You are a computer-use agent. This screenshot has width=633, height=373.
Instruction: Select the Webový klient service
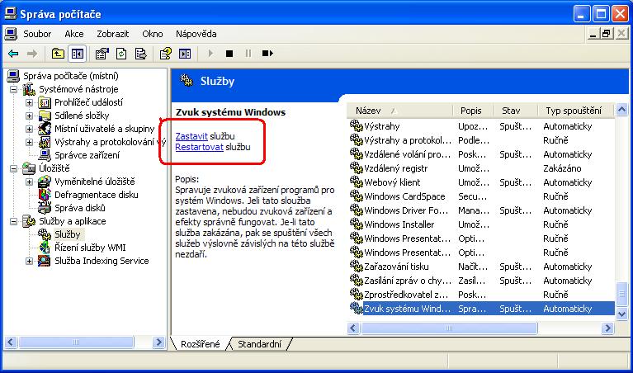pos(481,182)
